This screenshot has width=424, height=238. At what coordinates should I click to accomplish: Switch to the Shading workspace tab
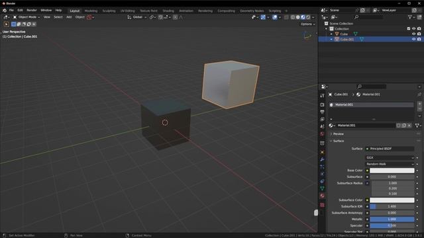[x=168, y=11]
